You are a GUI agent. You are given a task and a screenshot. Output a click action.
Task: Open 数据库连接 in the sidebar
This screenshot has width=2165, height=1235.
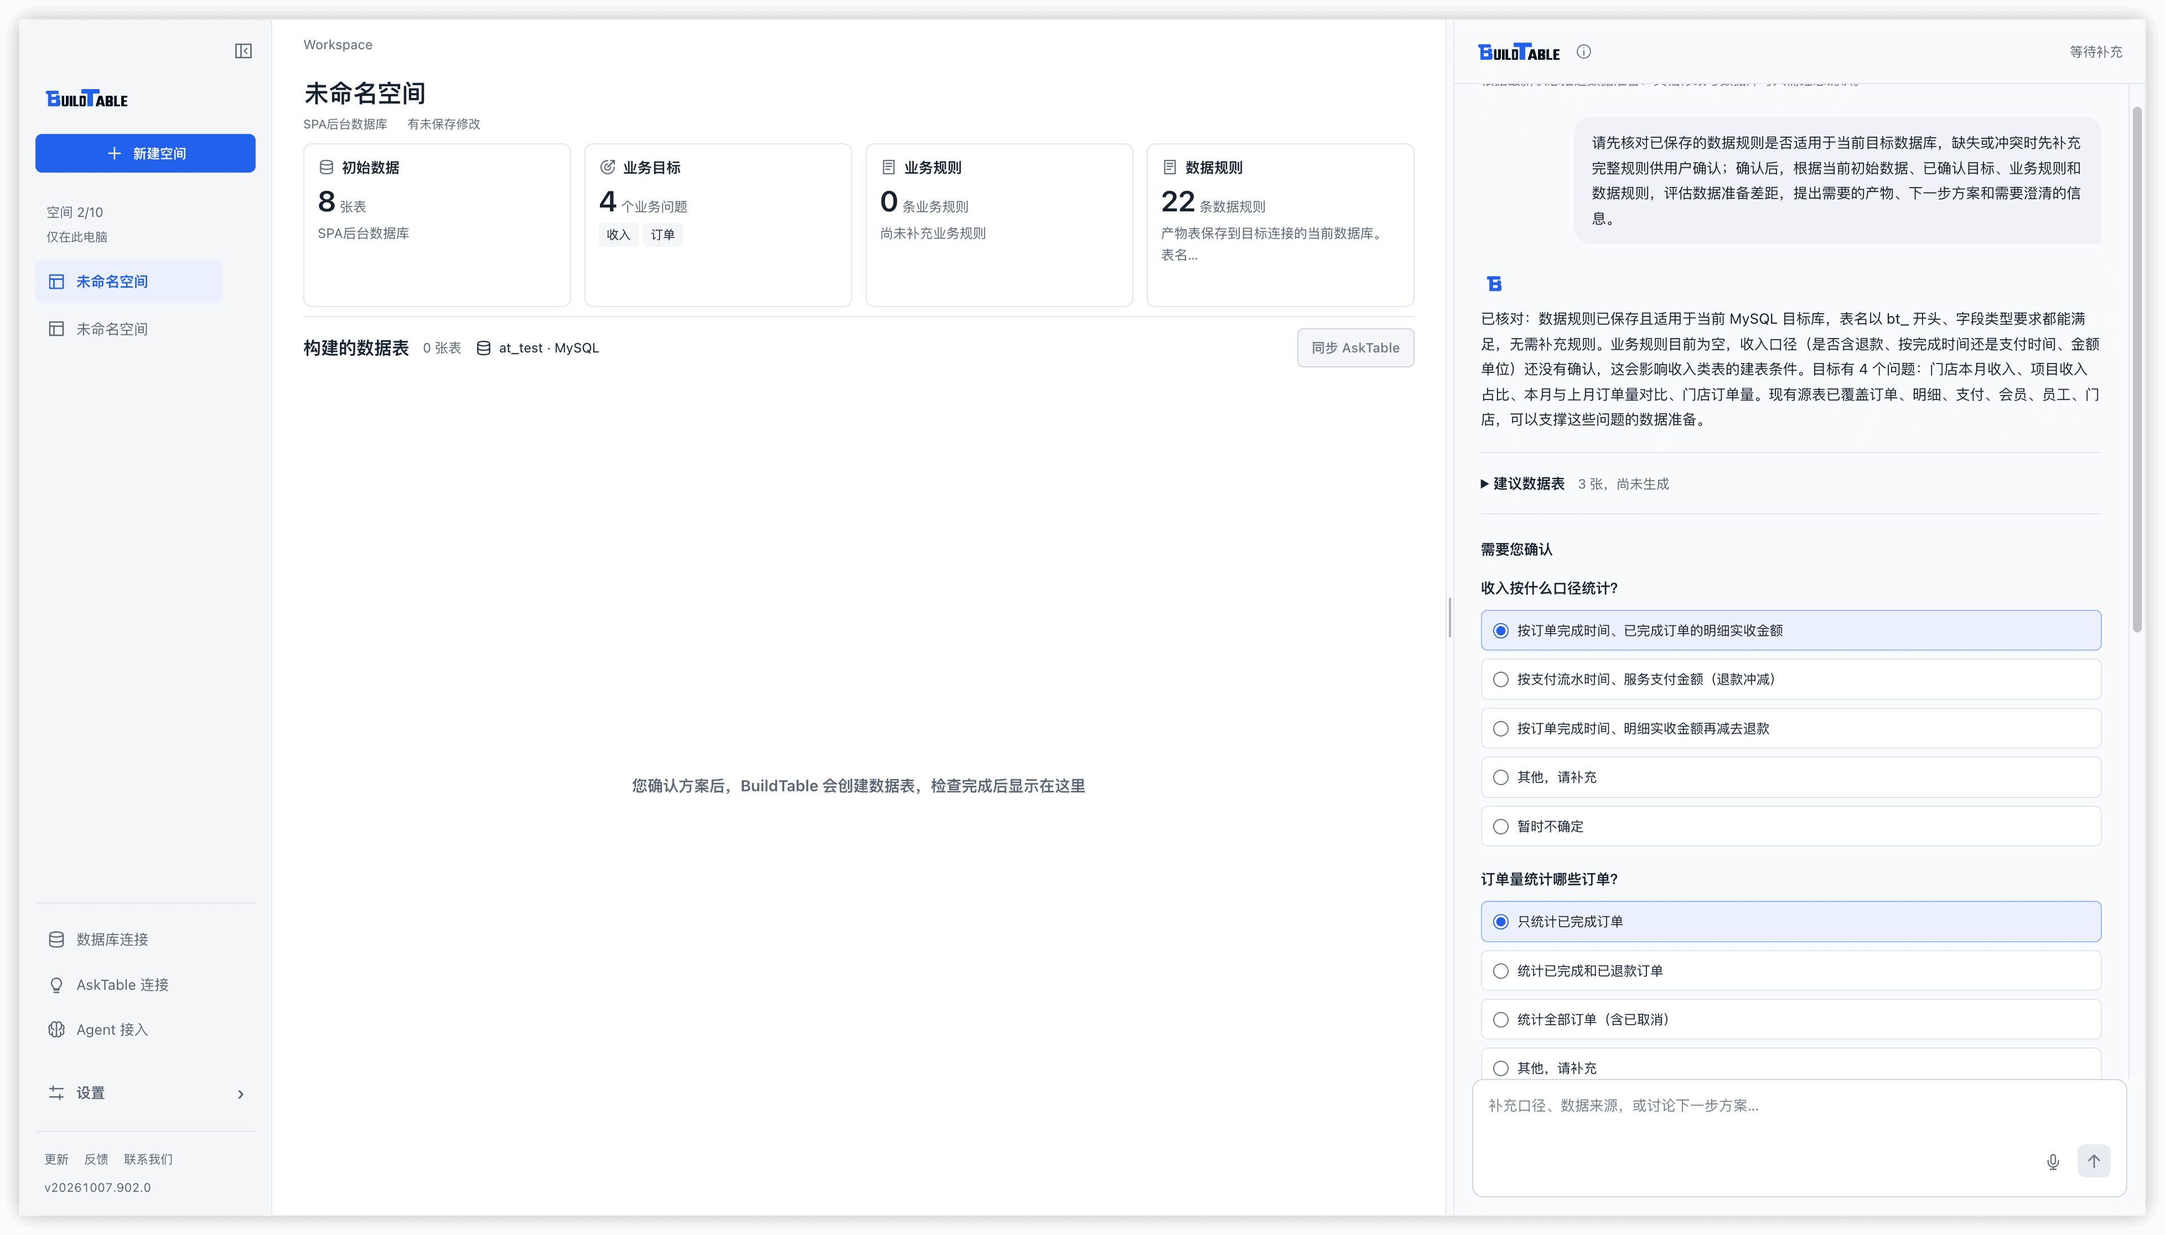coord(145,939)
